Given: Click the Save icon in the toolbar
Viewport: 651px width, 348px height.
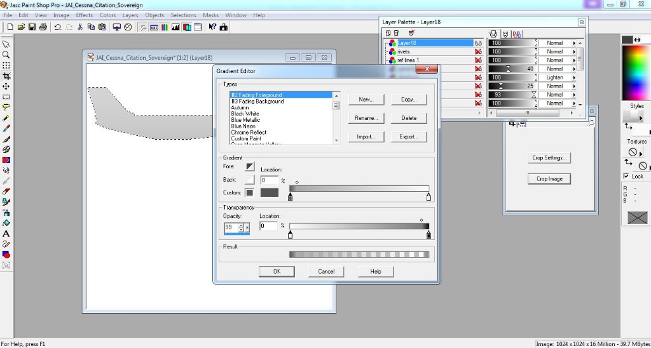Looking at the screenshot, I should tap(32, 27).
